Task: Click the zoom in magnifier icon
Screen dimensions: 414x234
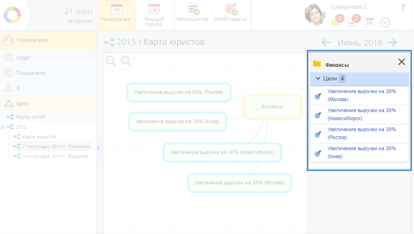Action: pyautogui.click(x=126, y=61)
